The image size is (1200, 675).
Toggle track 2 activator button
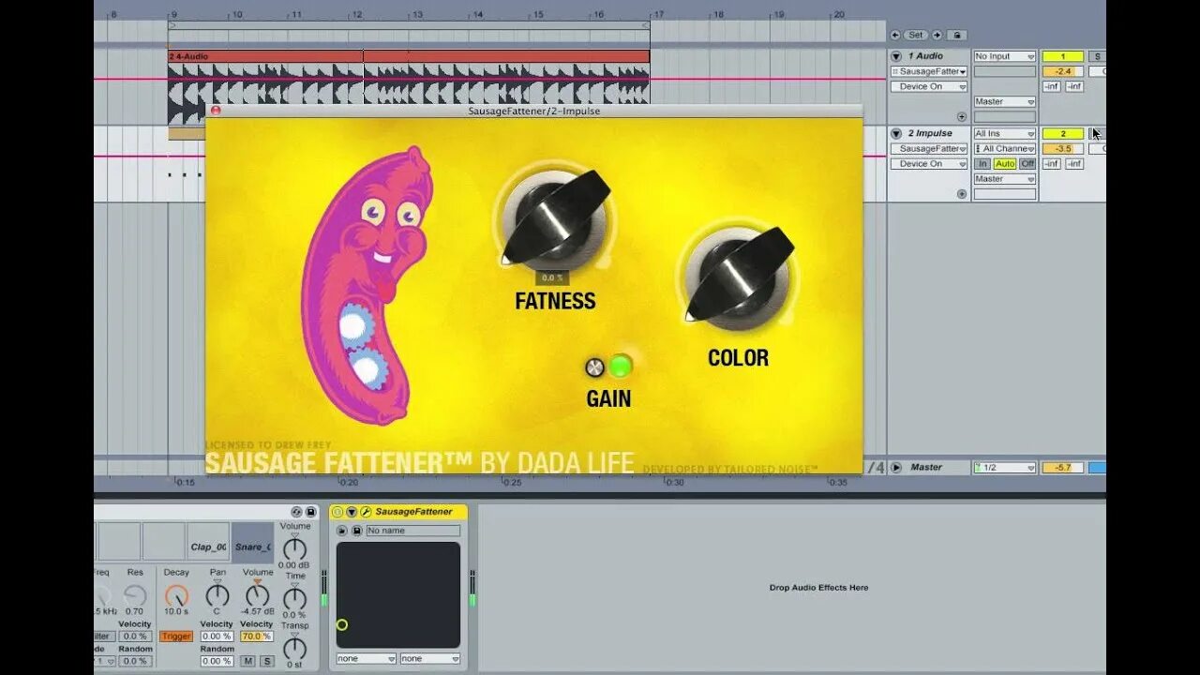point(1063,133)
